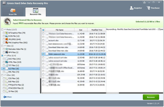Click the DOC Files type icon

pyautogui.click(x=7, y=59)
